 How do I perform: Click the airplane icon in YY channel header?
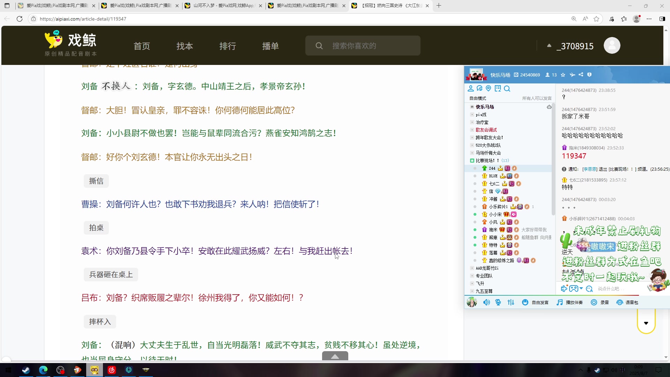point(572,75)
